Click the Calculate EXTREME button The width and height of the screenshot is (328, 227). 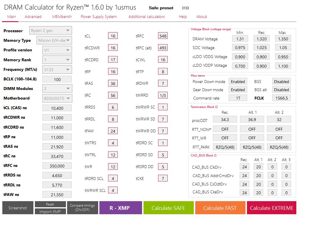pos(272,208)
